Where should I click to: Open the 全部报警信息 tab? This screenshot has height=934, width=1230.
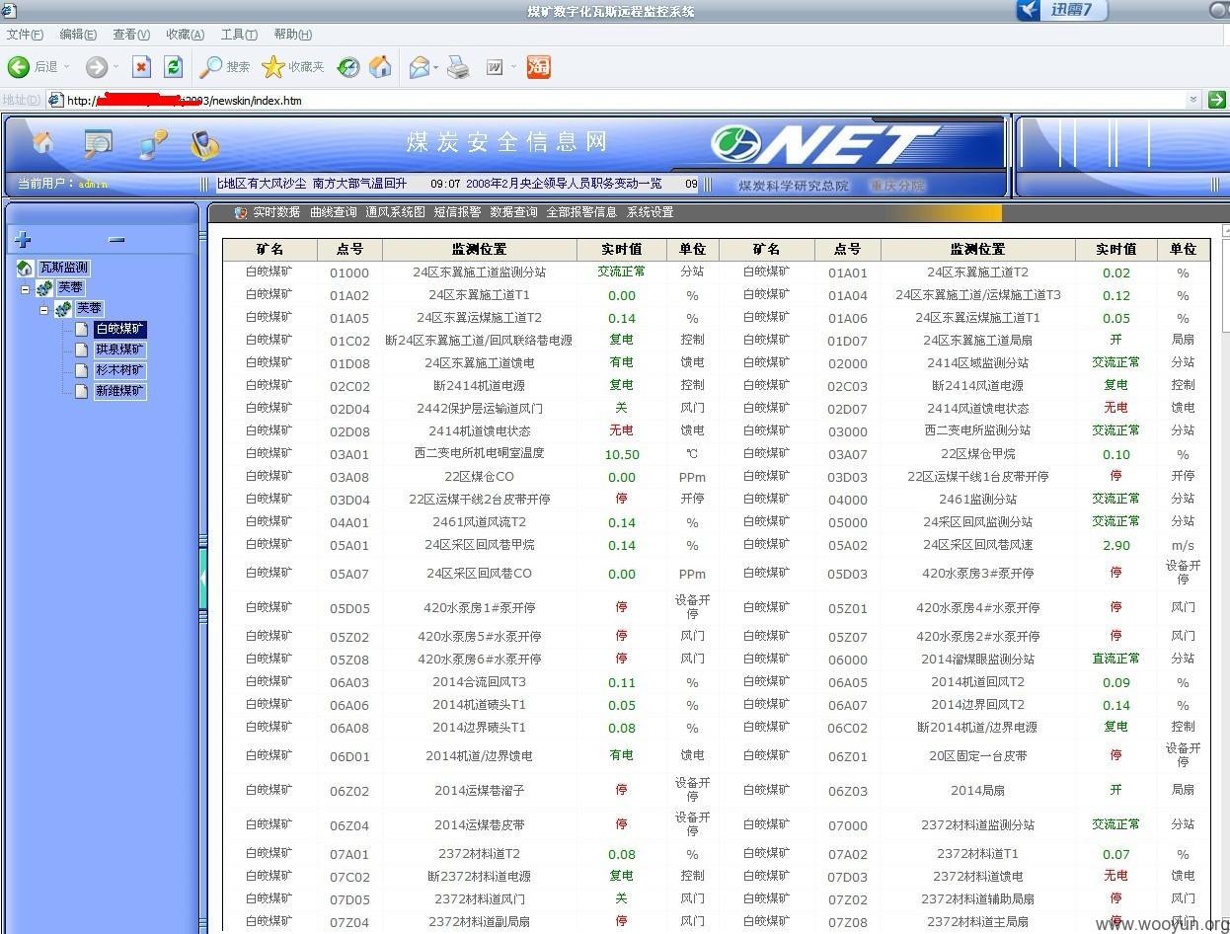(581, 212)
